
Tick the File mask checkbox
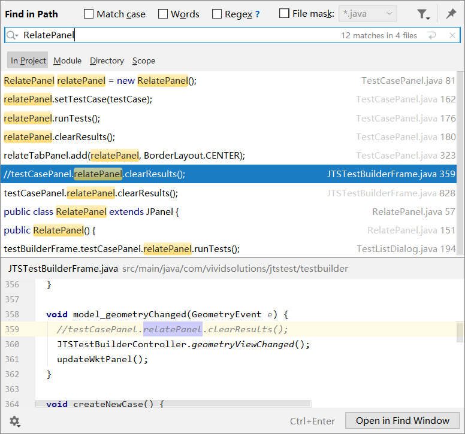point(285,14)
